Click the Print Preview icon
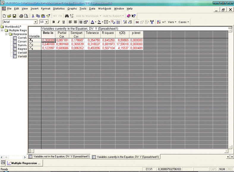The width and height of the screenshot is (234, 172). [26, 16]
